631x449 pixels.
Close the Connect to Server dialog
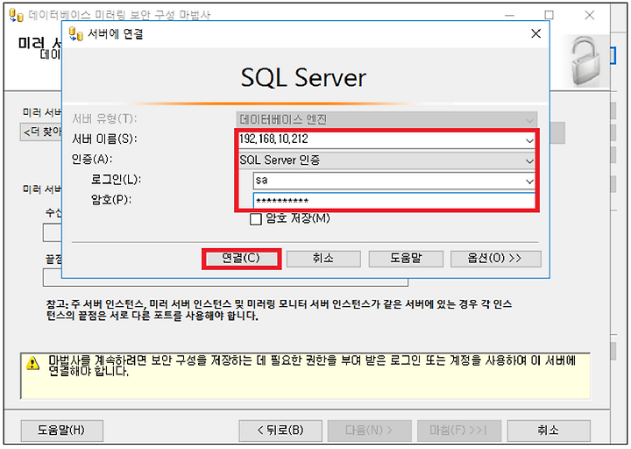pos(535,34)
